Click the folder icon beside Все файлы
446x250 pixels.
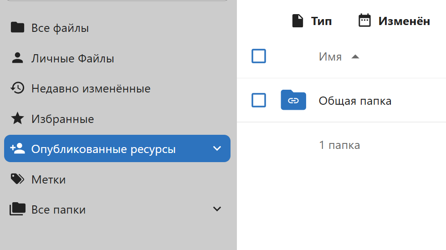(x=17, y=28)
